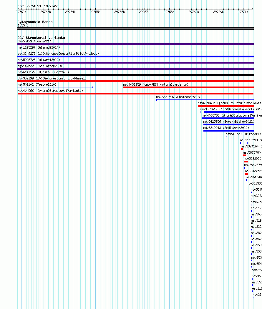This screenshot has height=309, width=262.
Task: Open the truncated esv117 variant label
Action: 256,208
